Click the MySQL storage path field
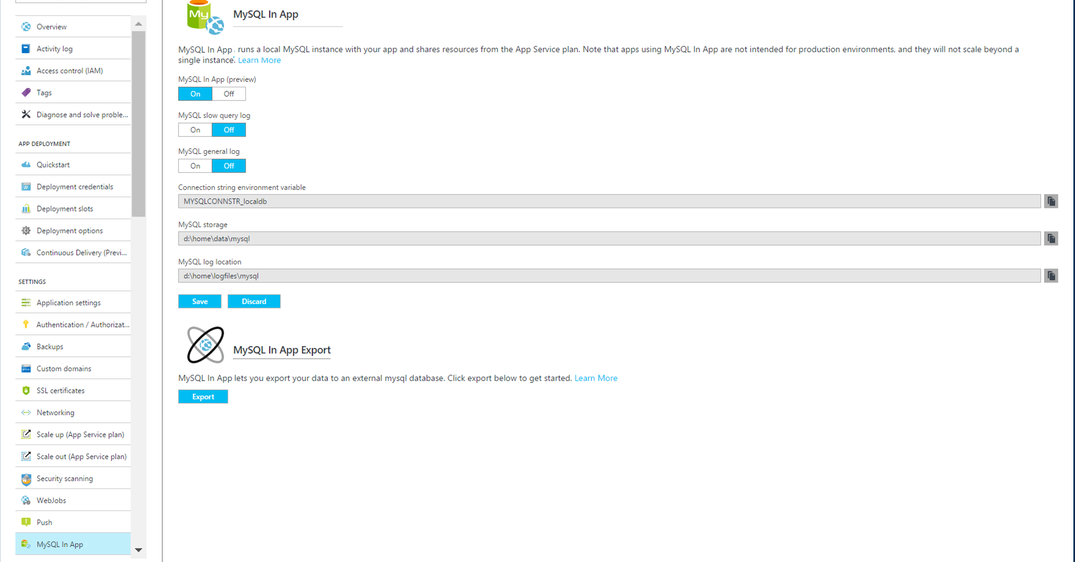Viewport: 1075px width, 562px height. point(609,238)
